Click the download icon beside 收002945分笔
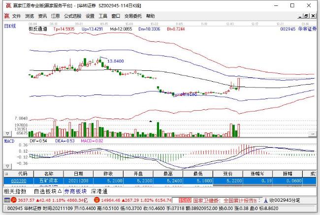 point(265,201)
